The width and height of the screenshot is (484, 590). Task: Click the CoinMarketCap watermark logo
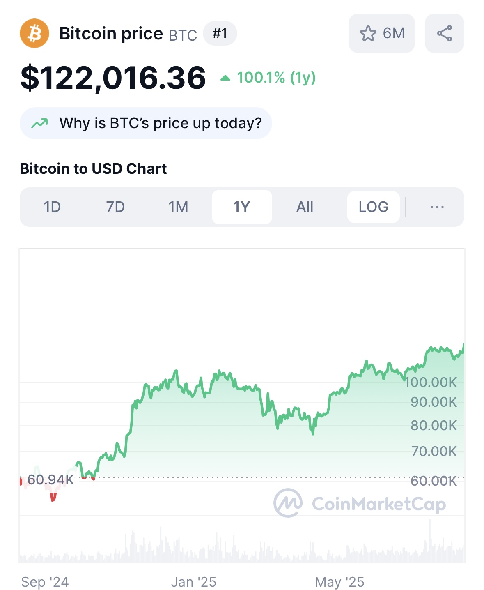(360, 503)
